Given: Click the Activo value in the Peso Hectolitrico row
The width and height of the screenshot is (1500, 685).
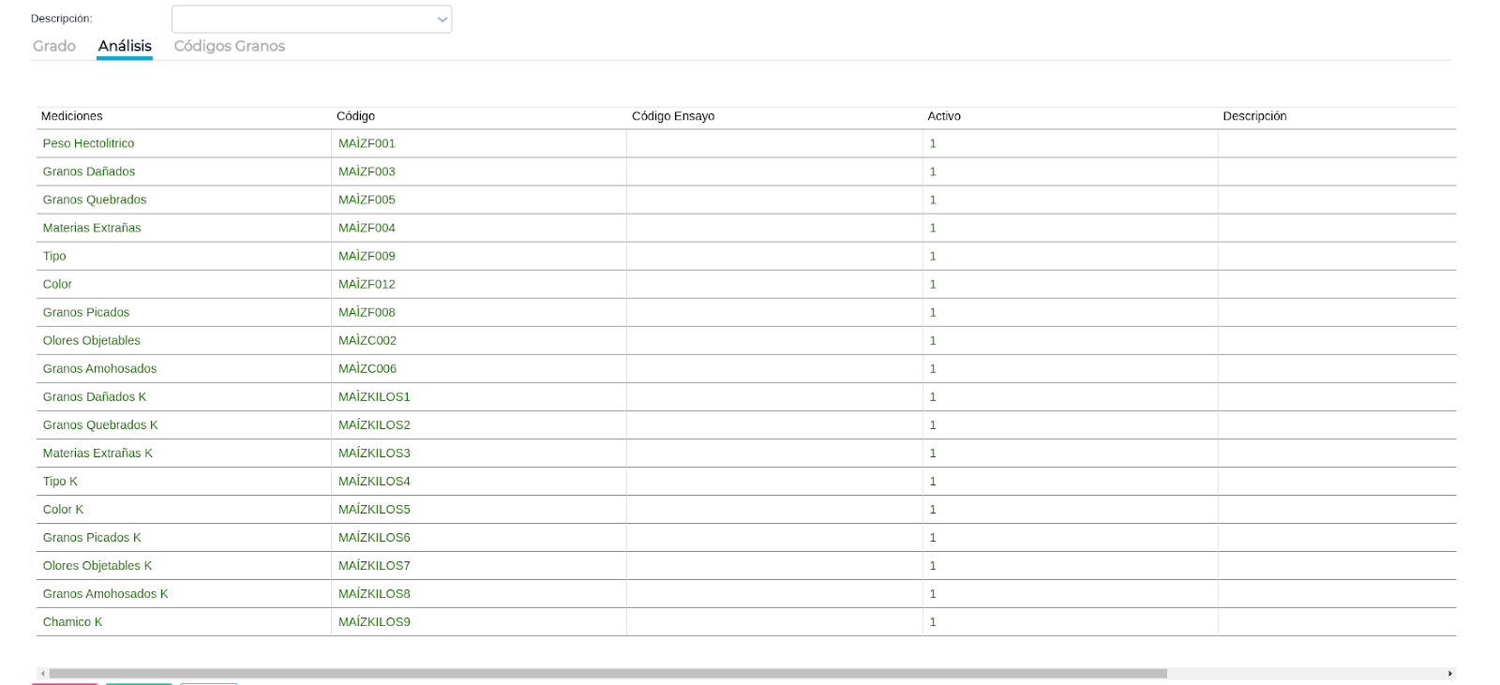Looking at the screenshot, I should pos(933,143).
